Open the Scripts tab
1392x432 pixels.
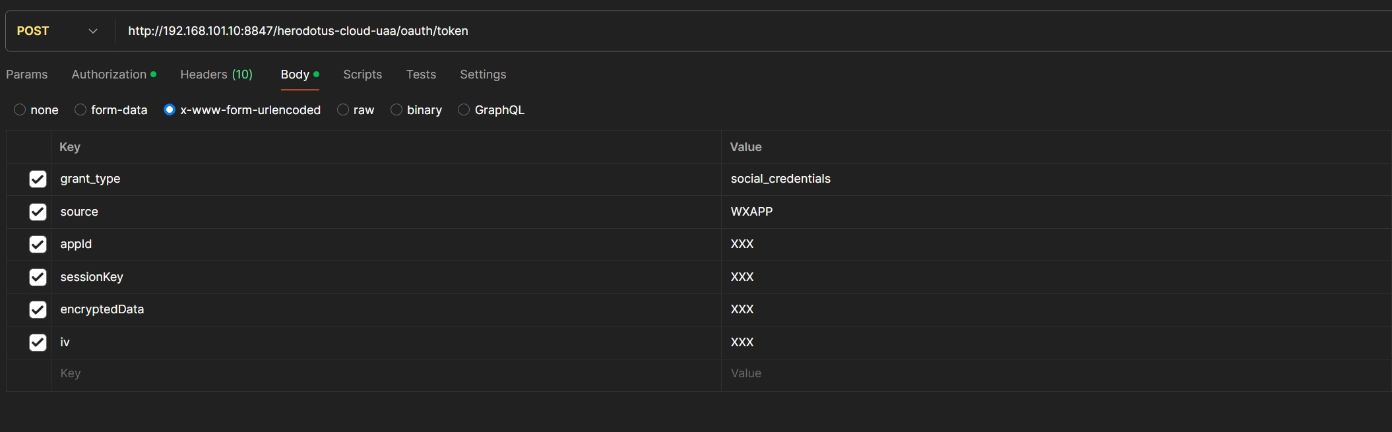pyautogui.click(x=362, y=75)
